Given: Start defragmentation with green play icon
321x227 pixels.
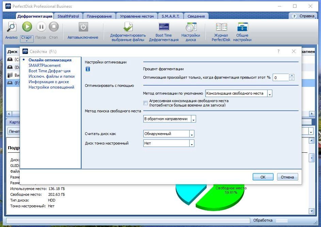Looking at the screenshot, I should click(x=27, y=26).
